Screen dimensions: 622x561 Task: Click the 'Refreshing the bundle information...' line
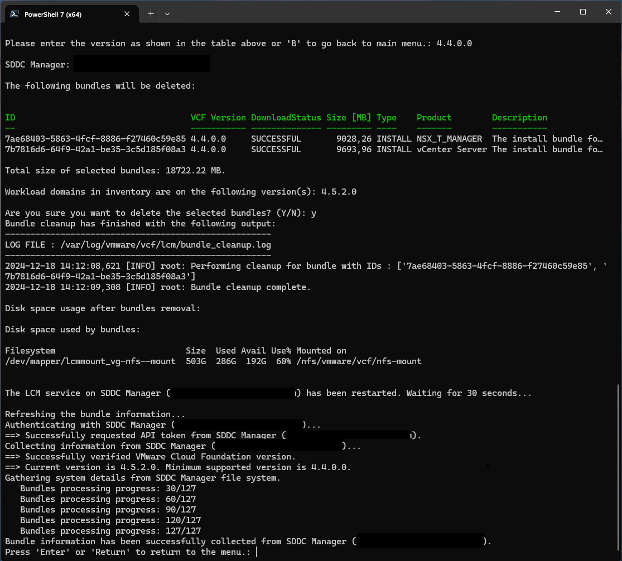pyautogui.click(x=95, y=414)
